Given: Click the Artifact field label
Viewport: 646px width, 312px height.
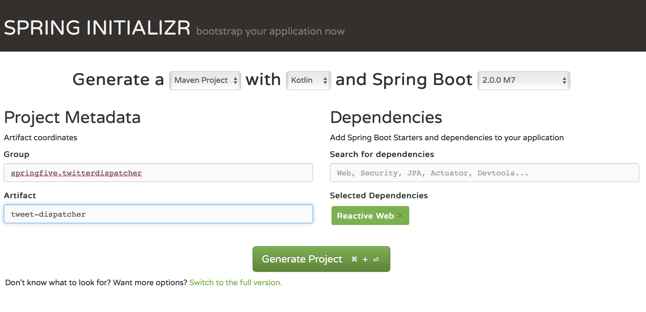Looking at the screenshot, I should (x=20, y=195).
